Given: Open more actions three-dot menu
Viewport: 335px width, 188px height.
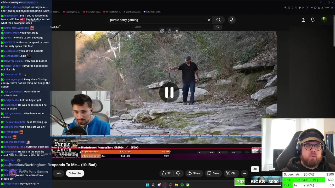Looking at the screenshot, I should point(244,173).
